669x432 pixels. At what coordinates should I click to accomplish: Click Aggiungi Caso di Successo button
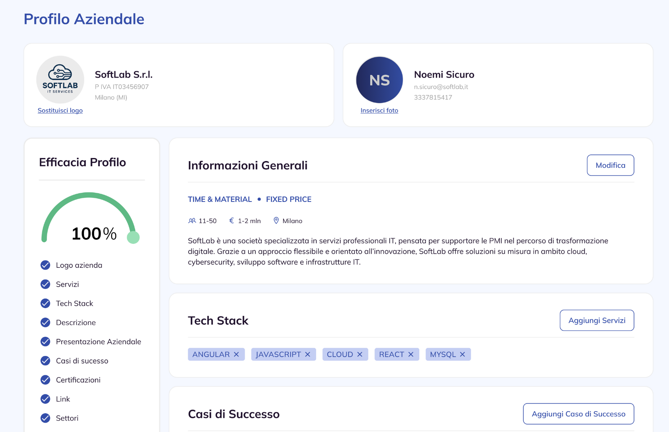(x=578, y=414)
